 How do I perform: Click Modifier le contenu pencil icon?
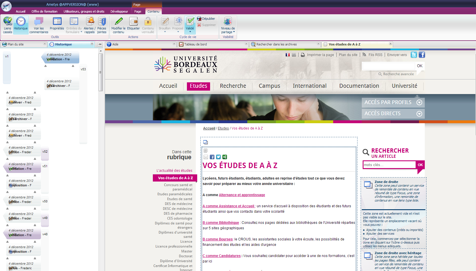pos(118,22)
